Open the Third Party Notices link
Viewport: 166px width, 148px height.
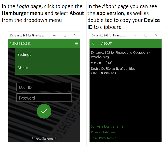click(104, 138)
